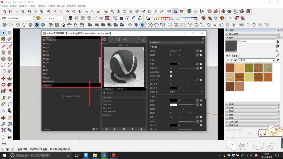The width and height of the screenshot is (283, 159).
Task: Open V-Ray Lights bulb tab
Action: click(111, 39)
